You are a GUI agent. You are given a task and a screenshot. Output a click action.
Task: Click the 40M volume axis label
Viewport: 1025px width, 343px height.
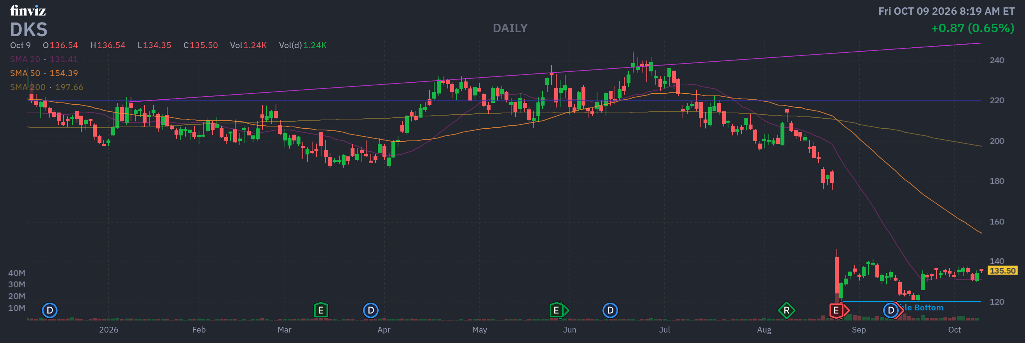click(x=17, y=273)
